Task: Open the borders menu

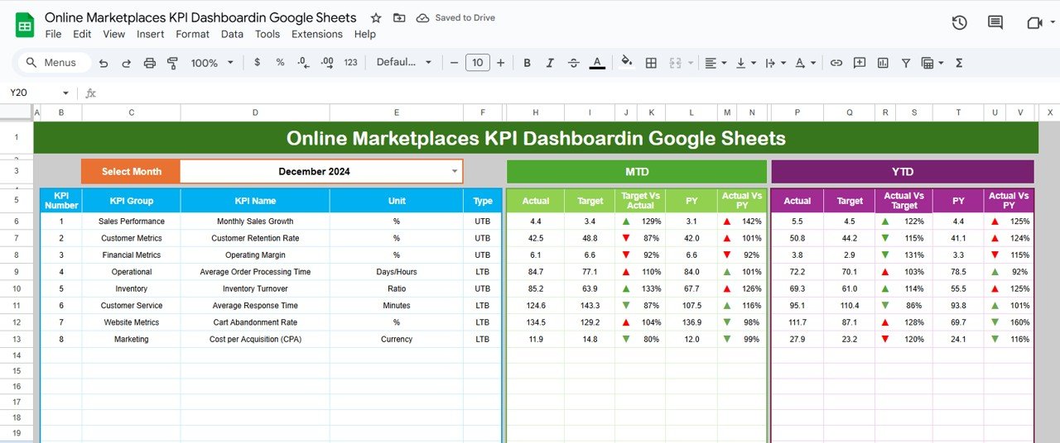Action: pyautogui.click(x=651, y=63)
